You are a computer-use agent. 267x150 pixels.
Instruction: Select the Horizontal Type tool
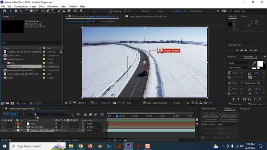point(53,11)
